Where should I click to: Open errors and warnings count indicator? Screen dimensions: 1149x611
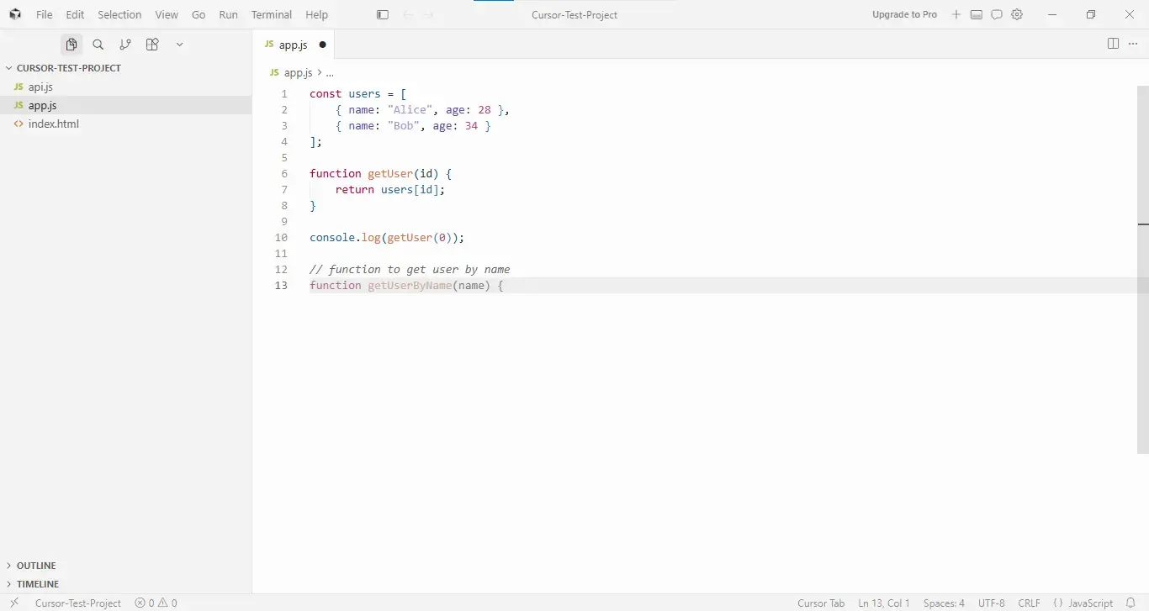click(156, 603)
